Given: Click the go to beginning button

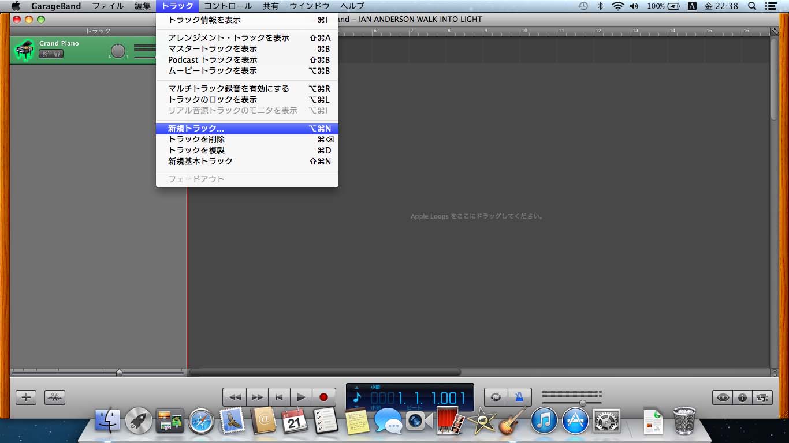Looking at the screenshot, I should click(279, 397).
